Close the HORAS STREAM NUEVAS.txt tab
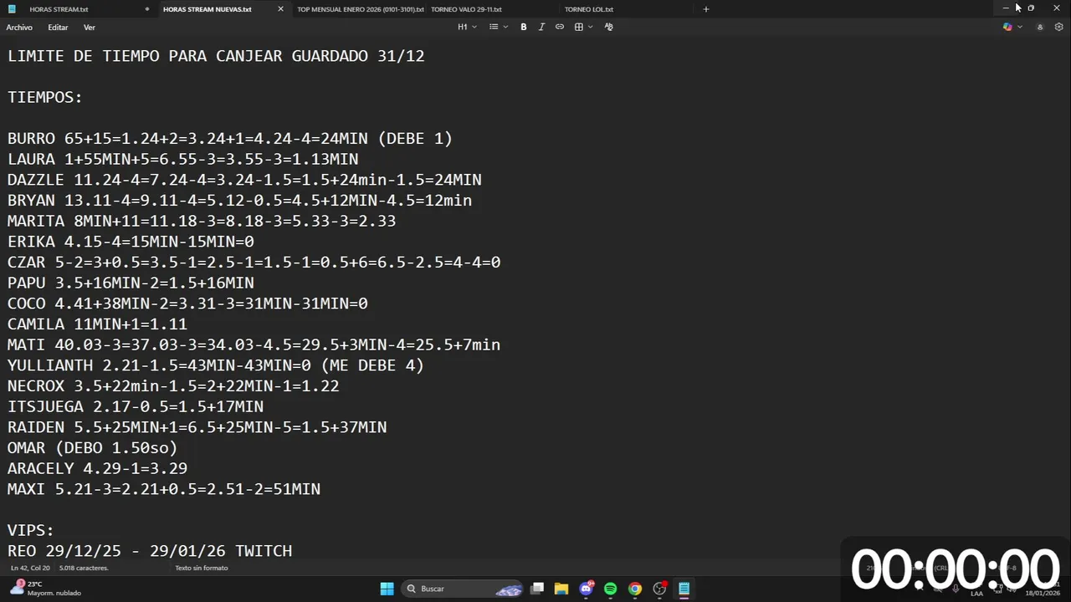This screenshot has width=1071, height=602. (280, 9)
